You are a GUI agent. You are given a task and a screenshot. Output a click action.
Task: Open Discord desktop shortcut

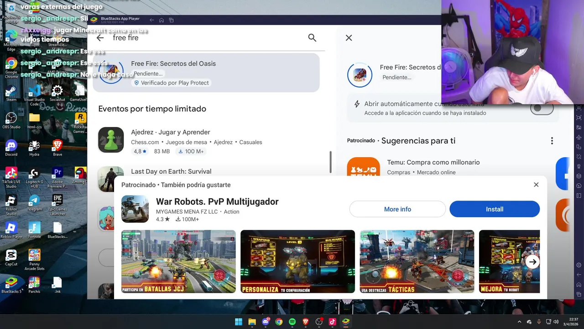11,148
